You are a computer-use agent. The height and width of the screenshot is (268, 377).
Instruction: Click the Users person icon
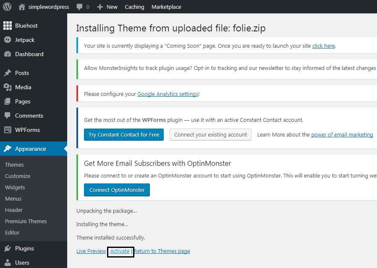pos(8,263)
